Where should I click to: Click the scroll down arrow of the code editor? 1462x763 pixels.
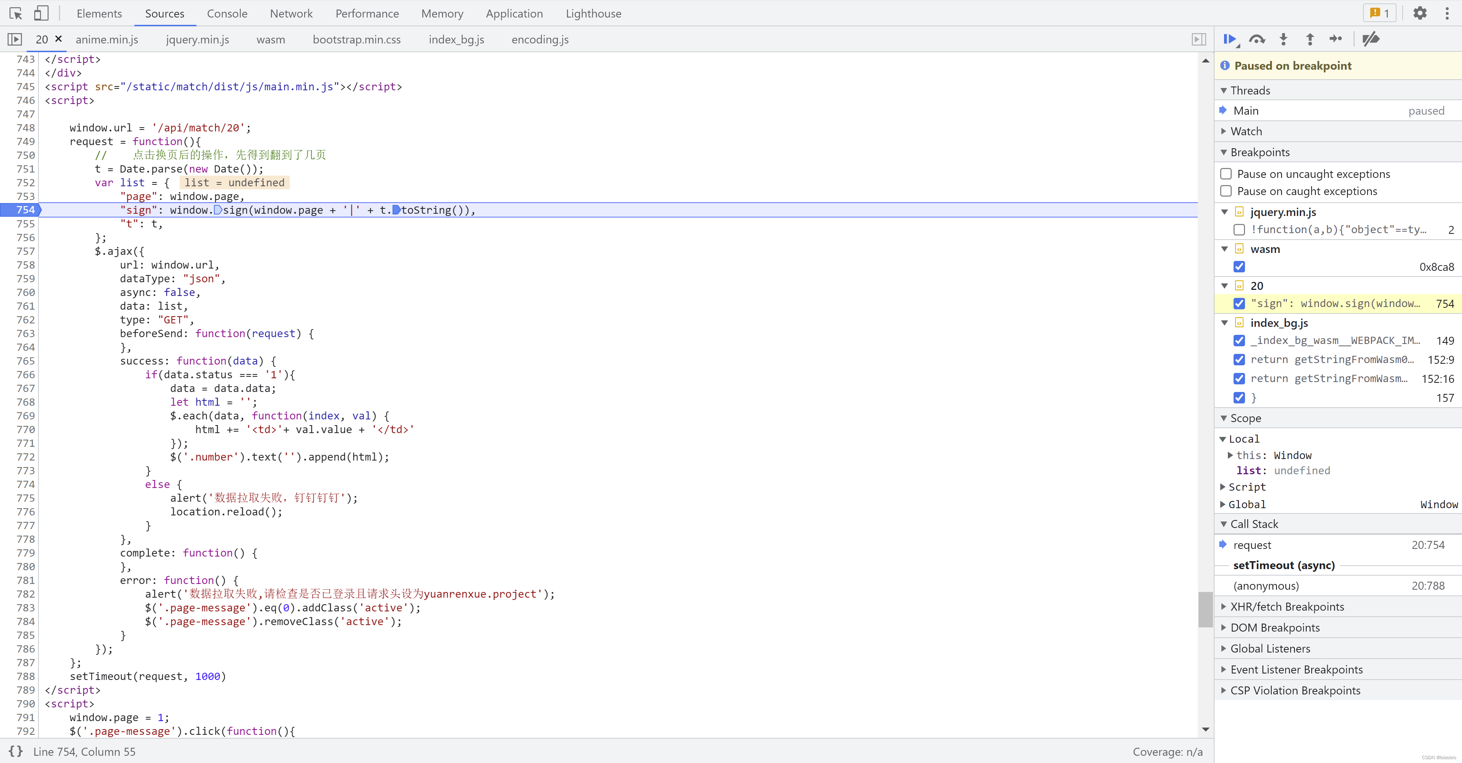coord(1205,729)
